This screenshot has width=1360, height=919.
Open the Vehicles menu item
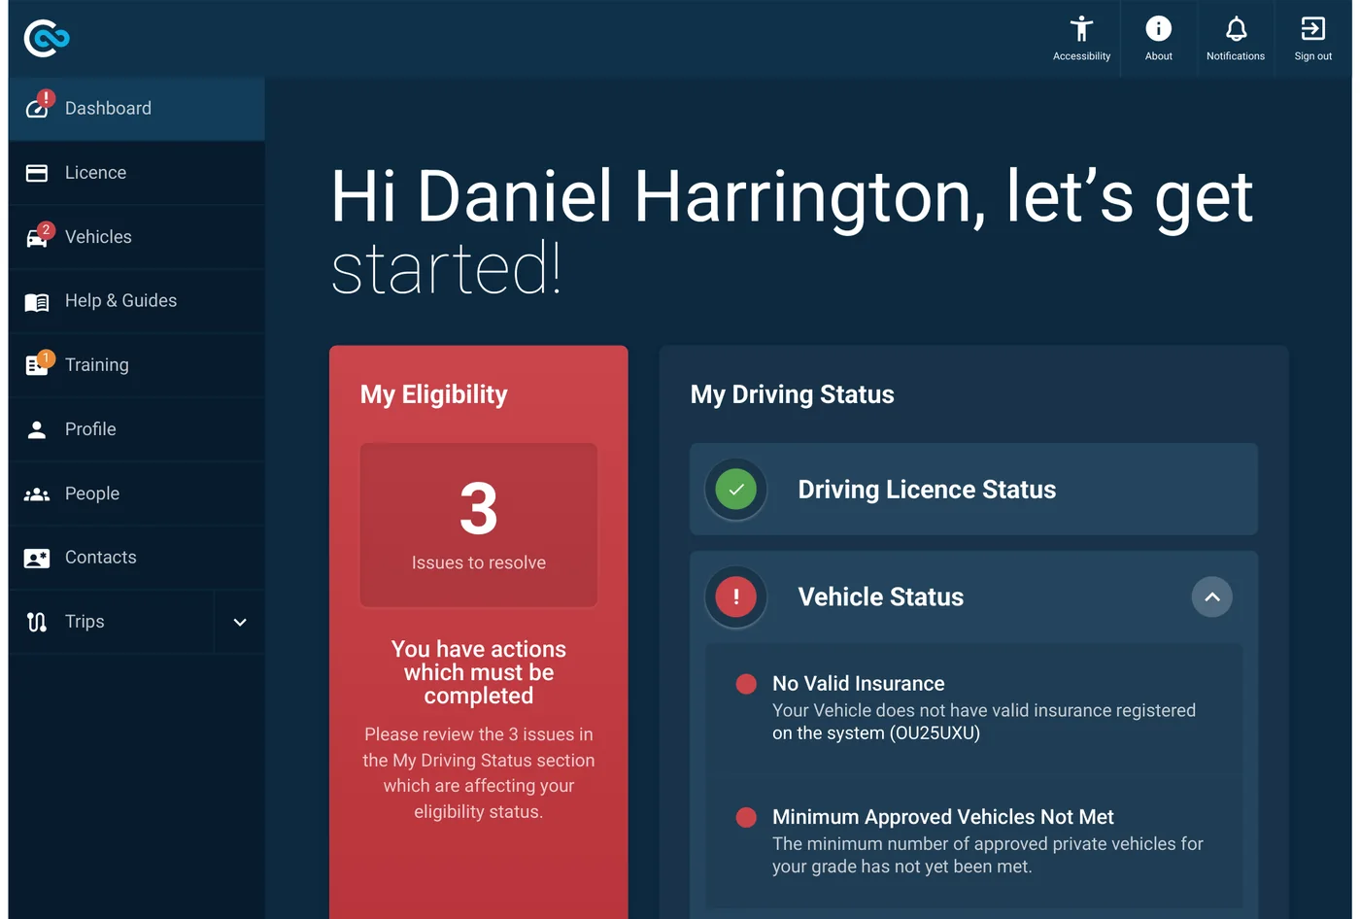pyautogui.click(x=136, y=237)
